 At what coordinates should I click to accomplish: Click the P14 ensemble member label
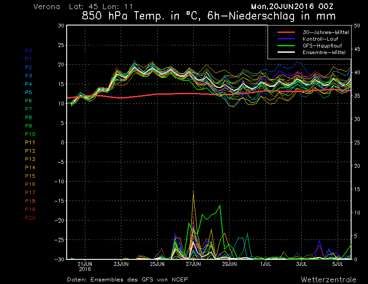[x=30, y=168]
